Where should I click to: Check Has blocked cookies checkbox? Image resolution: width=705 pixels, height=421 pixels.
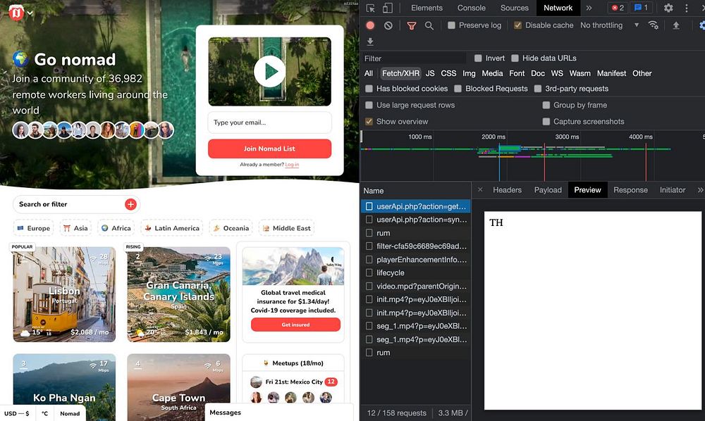(x=369, y=89)
